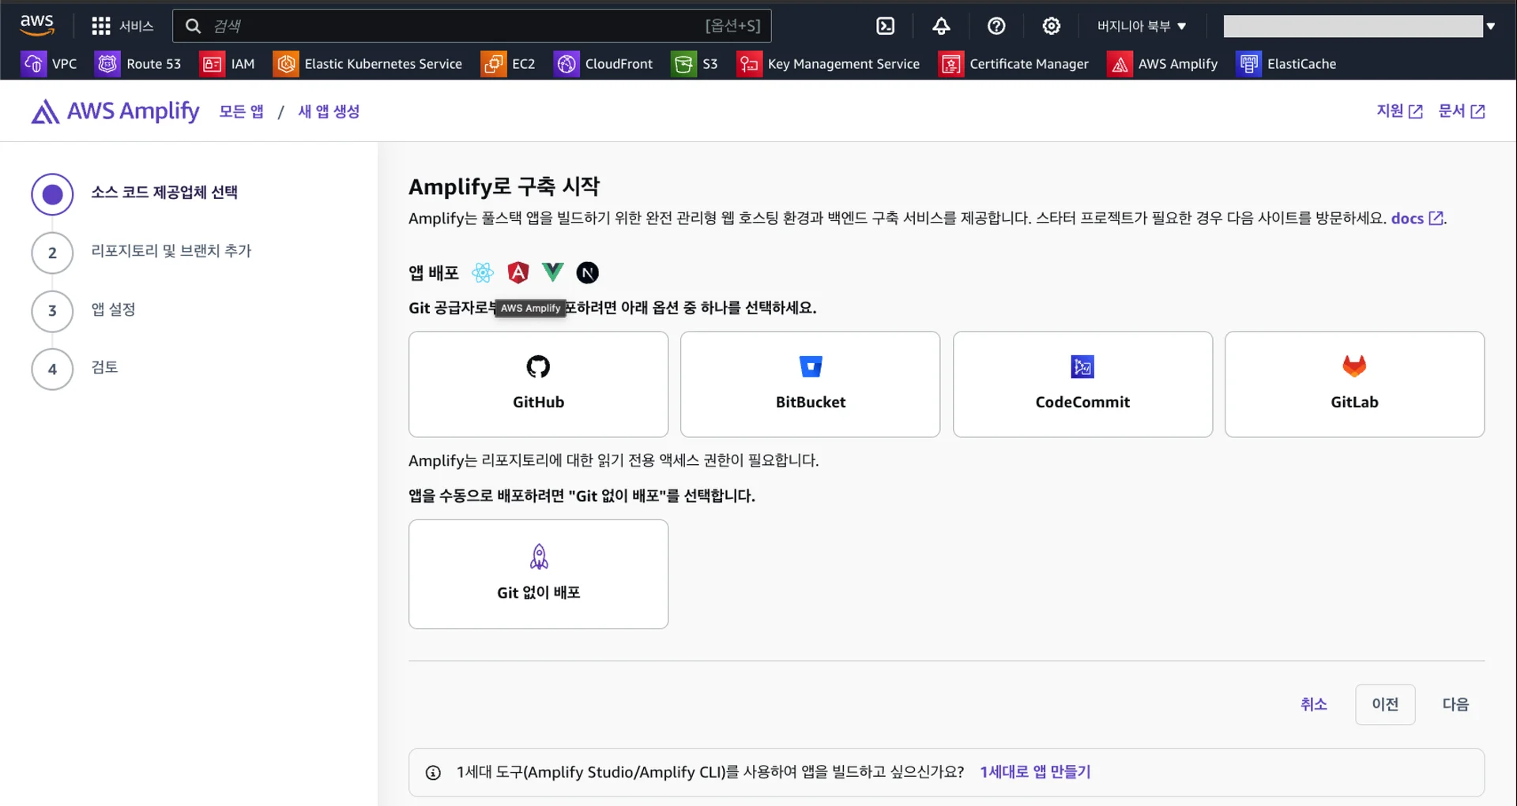Image resolution: width=1517 pixels, height=806 pixels.
Task: Select GitHub as source provider
Action: (538, 384)
